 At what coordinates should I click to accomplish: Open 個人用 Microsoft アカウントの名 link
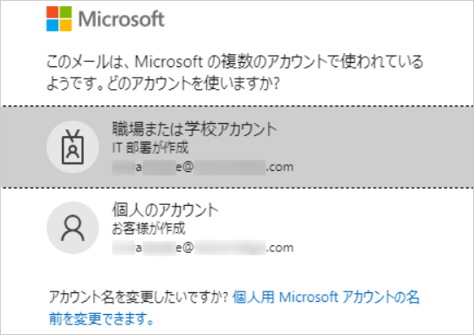click(326, 297)
